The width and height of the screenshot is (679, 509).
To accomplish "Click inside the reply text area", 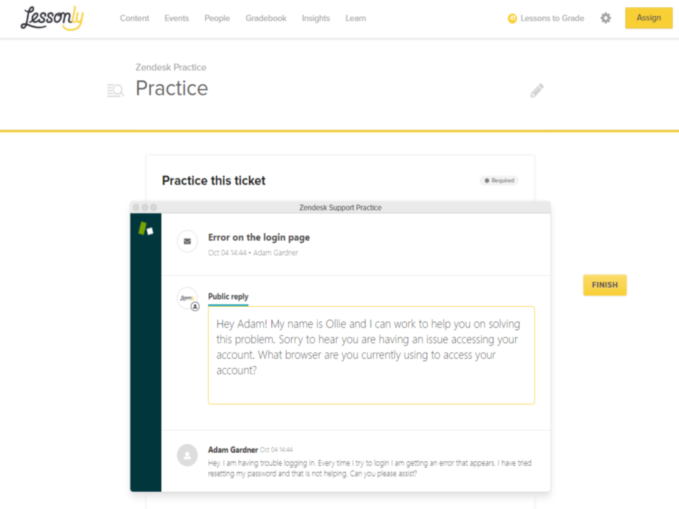I will point(371,355).
